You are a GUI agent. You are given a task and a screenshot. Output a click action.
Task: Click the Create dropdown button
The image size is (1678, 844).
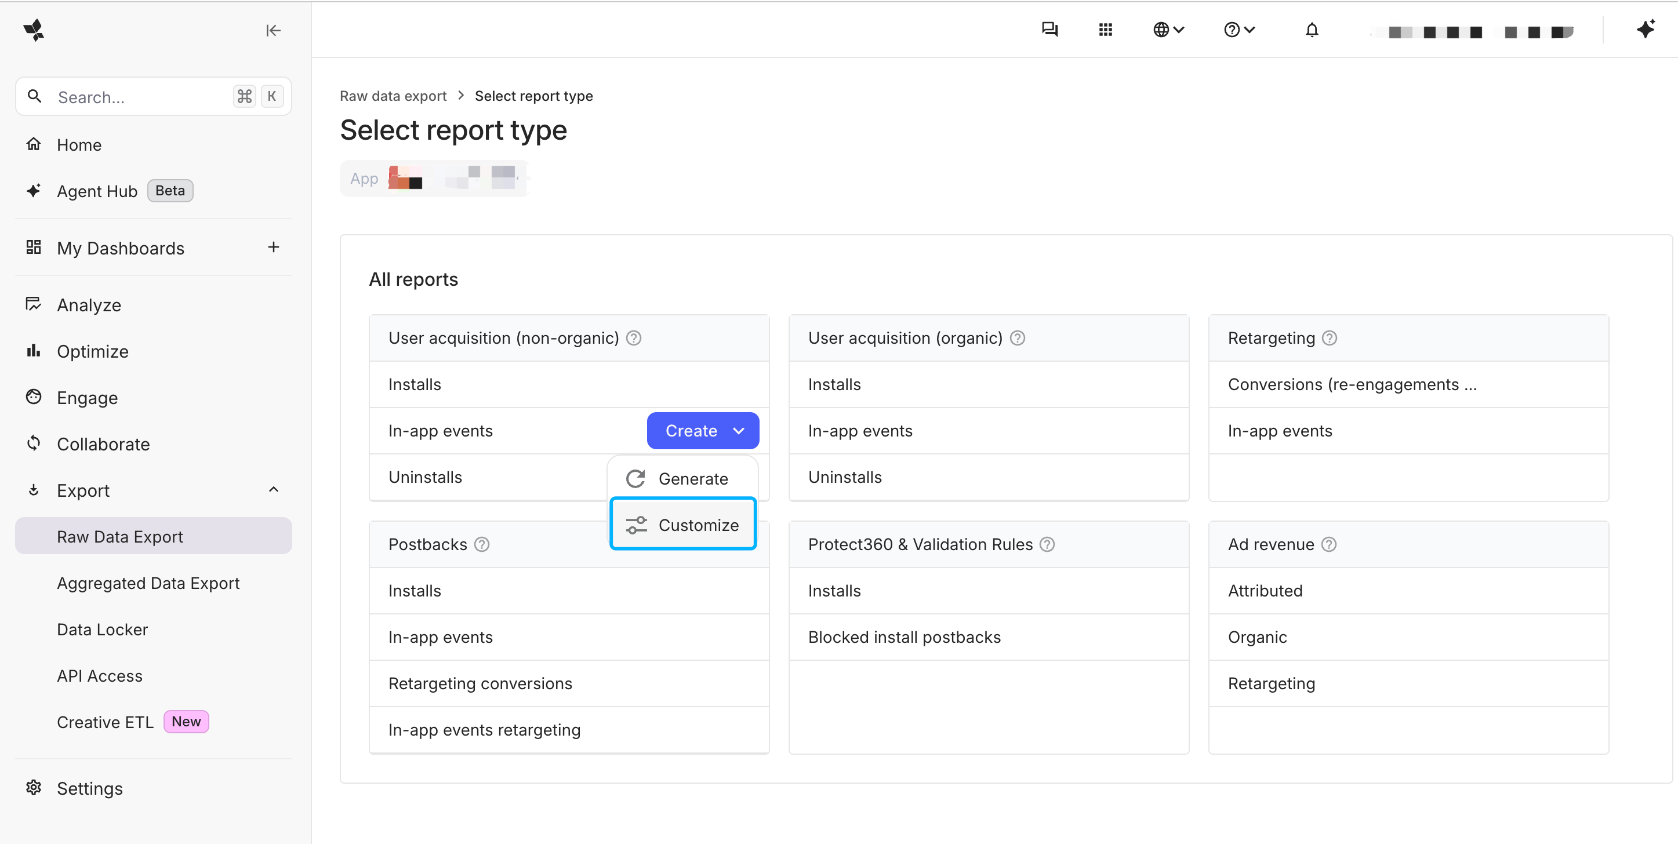pos(703,431)
